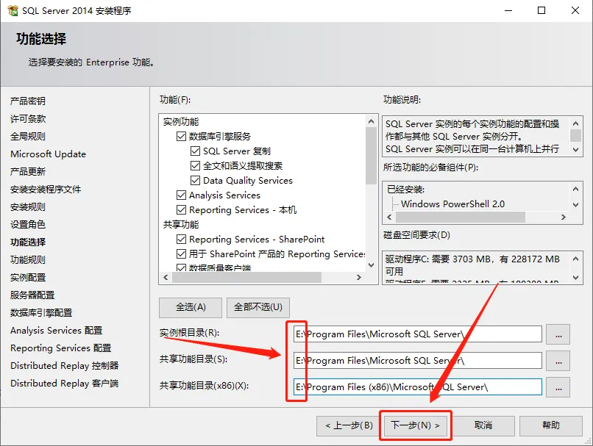This screenshot has width=593, height=446.
Task: Click the feature list vertical scrollbar thumb
Action: (x=371, y=156)
